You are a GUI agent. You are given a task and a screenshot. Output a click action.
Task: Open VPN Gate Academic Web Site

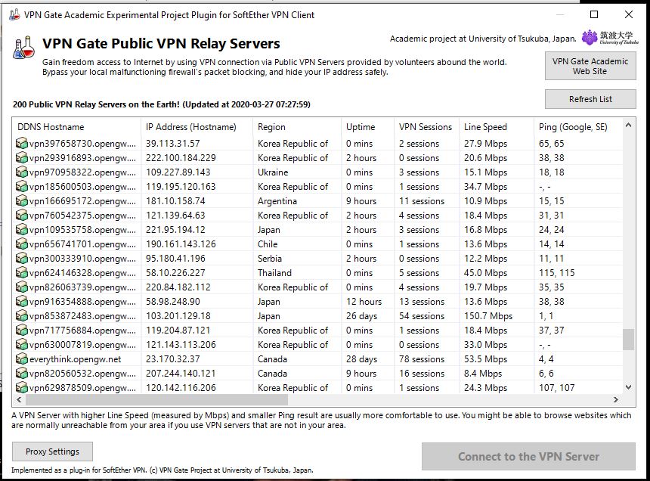point(590,66)
